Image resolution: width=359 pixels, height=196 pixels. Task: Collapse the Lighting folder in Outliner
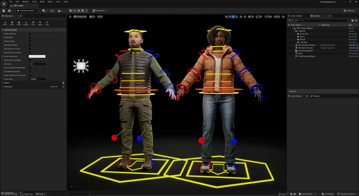click(x=294, y=31)
